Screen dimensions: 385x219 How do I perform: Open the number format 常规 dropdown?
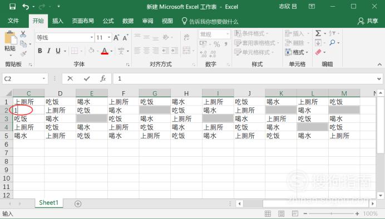click(x=228, y=34)
